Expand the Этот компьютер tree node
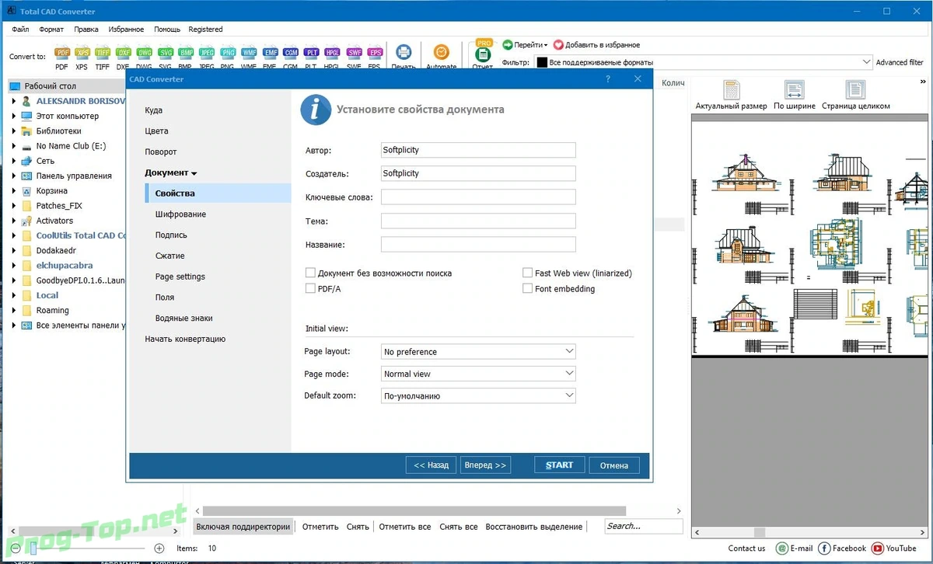The image size is (933, 564). [14, 116]
